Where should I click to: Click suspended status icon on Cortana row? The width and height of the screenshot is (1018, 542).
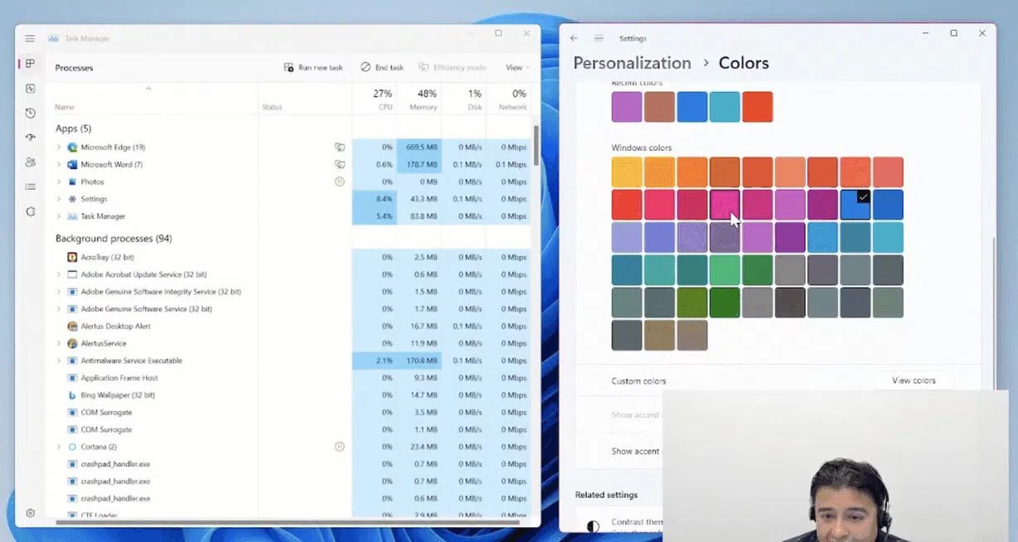tap(339, 447)
